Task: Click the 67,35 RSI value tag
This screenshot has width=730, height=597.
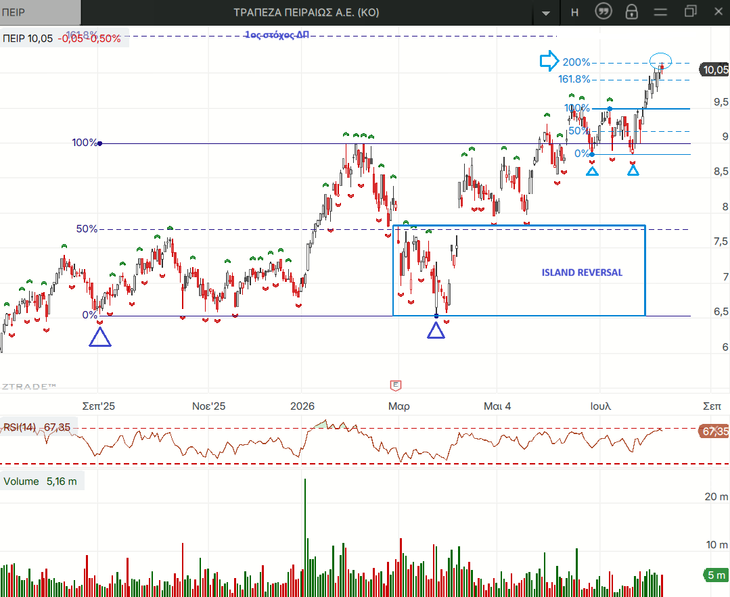Action: pyautogui.click(x=714, y=431)
